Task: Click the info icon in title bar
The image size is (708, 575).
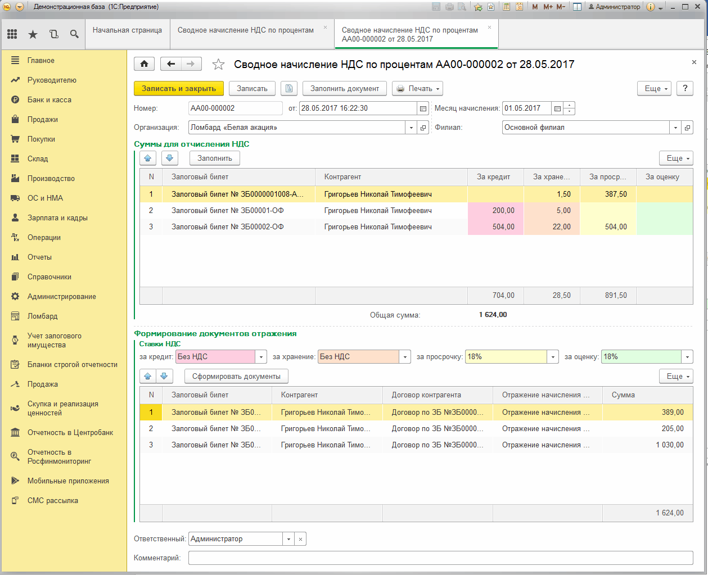Action: 651,7
